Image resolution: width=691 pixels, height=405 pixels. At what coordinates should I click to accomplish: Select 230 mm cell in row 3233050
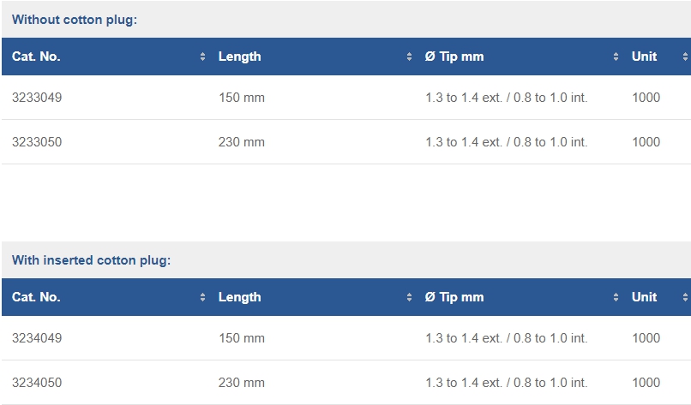[x=242, y=142]
